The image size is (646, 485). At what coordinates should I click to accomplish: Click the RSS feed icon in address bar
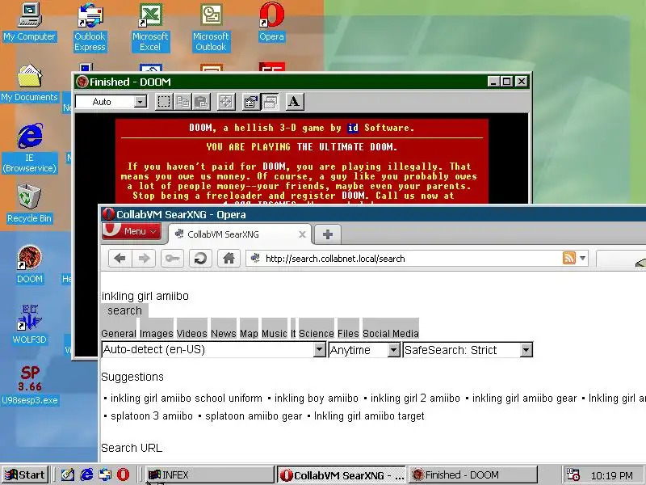(569, 258)
